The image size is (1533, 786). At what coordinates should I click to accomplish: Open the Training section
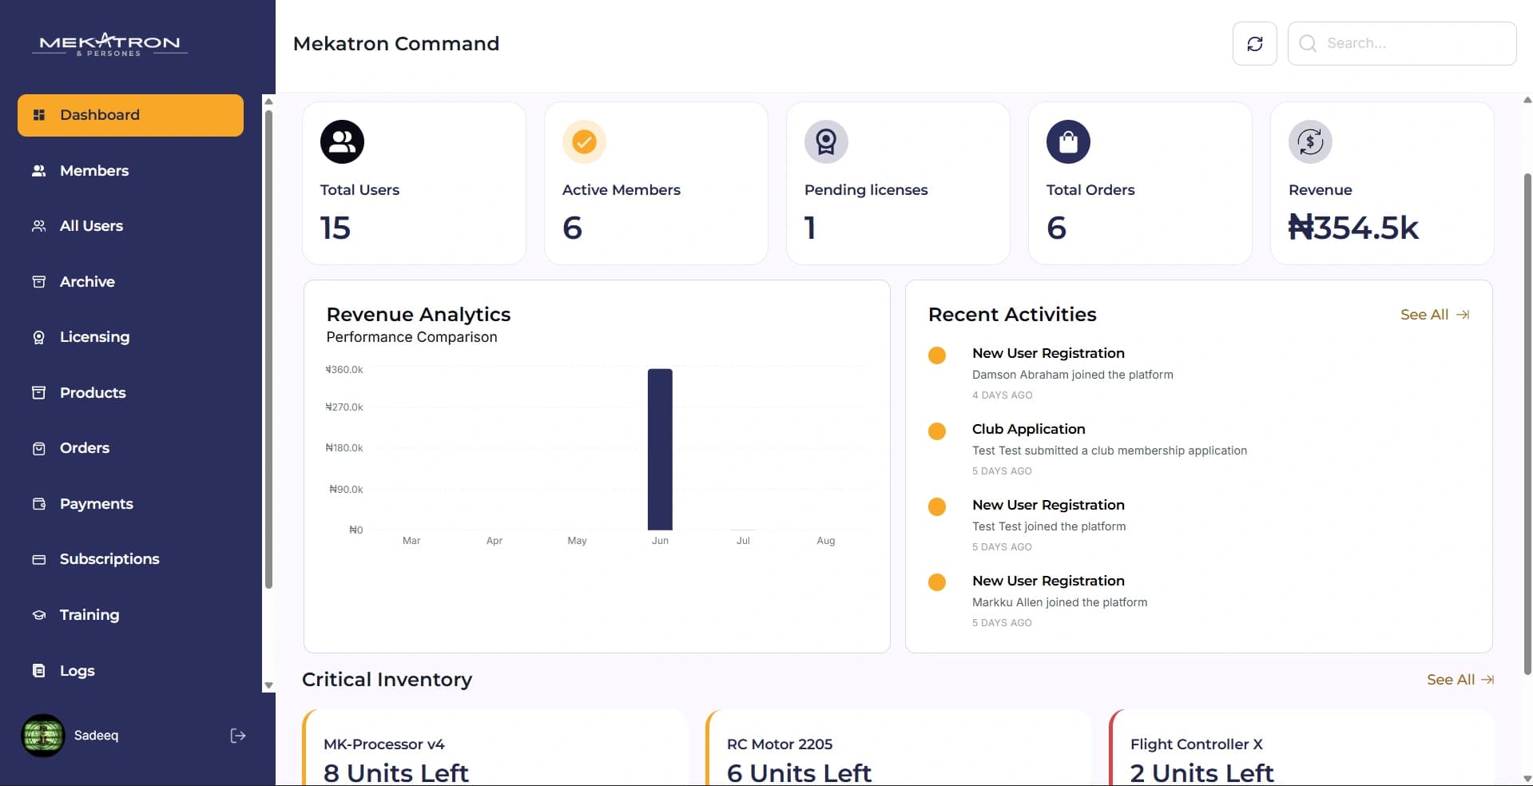click(130, 614)
